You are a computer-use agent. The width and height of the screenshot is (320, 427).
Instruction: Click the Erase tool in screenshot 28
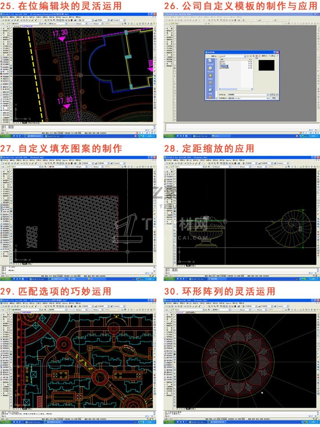pos(318,171)
